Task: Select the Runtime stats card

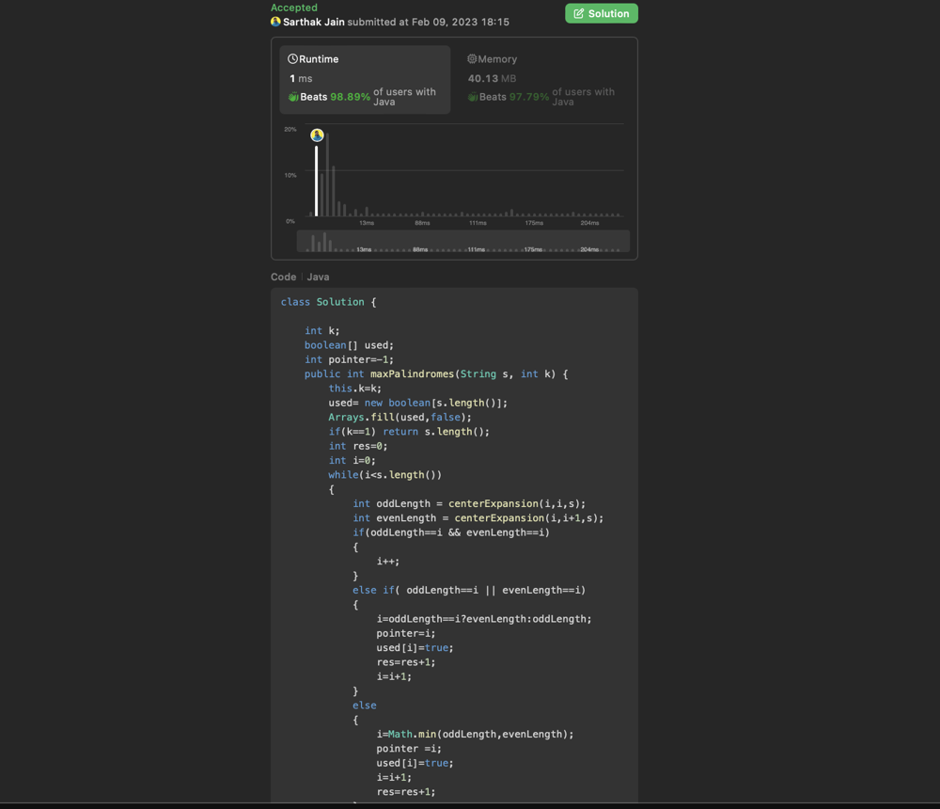Action: 365,80
